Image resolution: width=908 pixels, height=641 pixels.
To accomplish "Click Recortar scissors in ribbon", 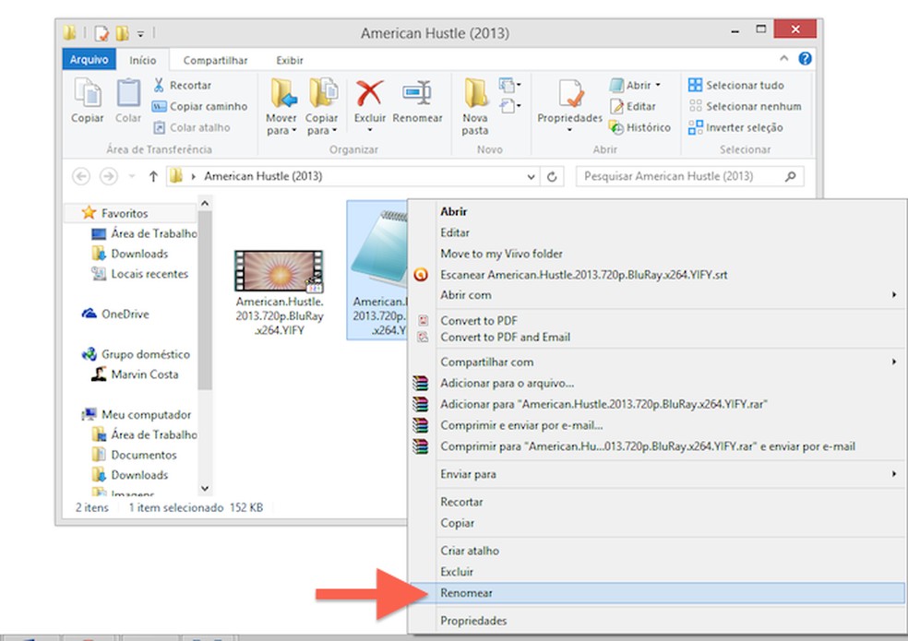I will click(182, 85).
